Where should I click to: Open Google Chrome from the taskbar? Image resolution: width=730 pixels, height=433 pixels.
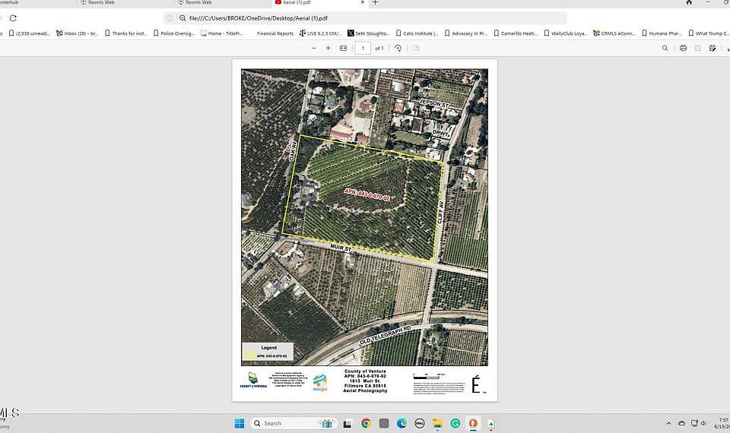click(366, 423)
